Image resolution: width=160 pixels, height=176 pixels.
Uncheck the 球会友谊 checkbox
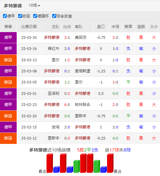point(54,16)
